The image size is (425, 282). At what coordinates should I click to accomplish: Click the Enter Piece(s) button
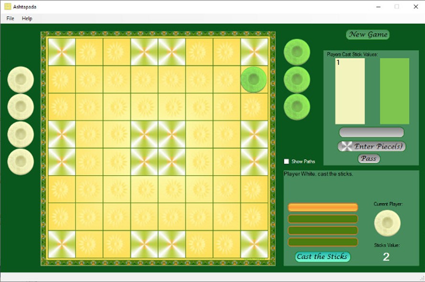372,146
